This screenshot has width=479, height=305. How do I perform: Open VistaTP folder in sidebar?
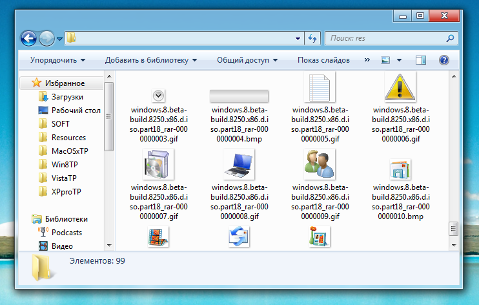click(x=64, y=178)
